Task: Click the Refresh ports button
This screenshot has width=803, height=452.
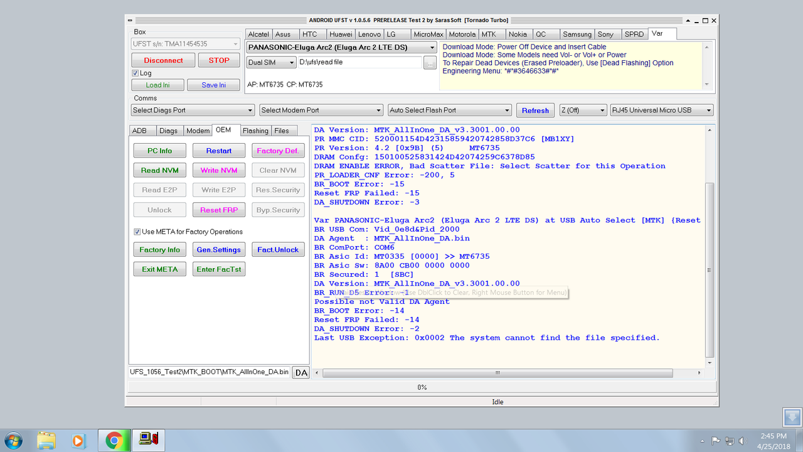Action: click(535, 110)
